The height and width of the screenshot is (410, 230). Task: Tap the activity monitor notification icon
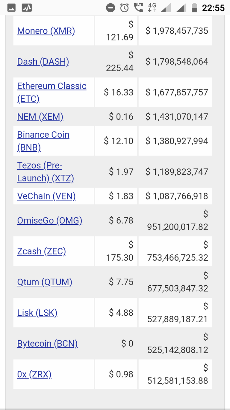pos(27,8)
